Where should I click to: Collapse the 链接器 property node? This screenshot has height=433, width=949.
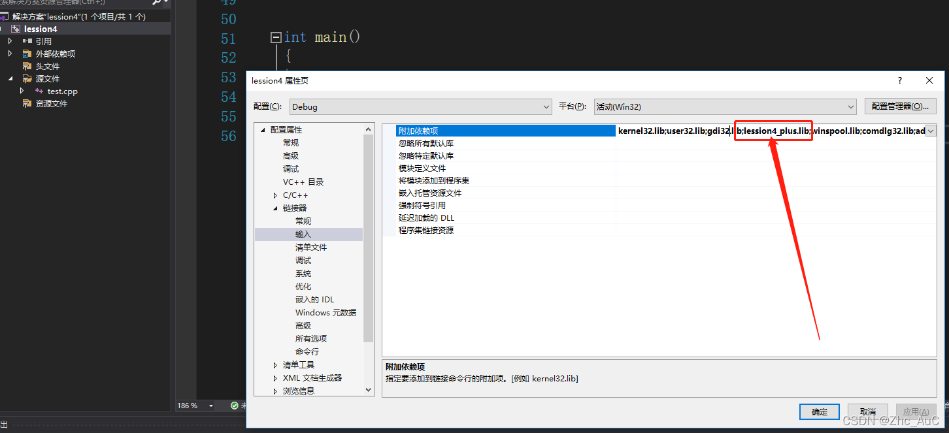tap(275, 208)
